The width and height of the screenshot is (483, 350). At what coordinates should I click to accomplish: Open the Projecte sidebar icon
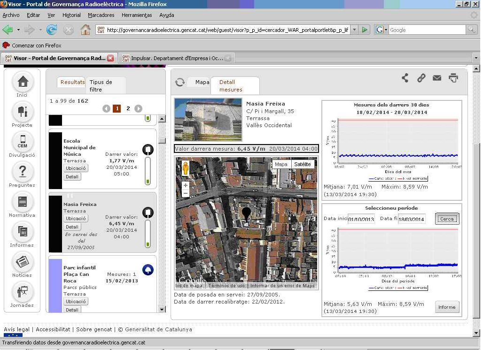23,112
